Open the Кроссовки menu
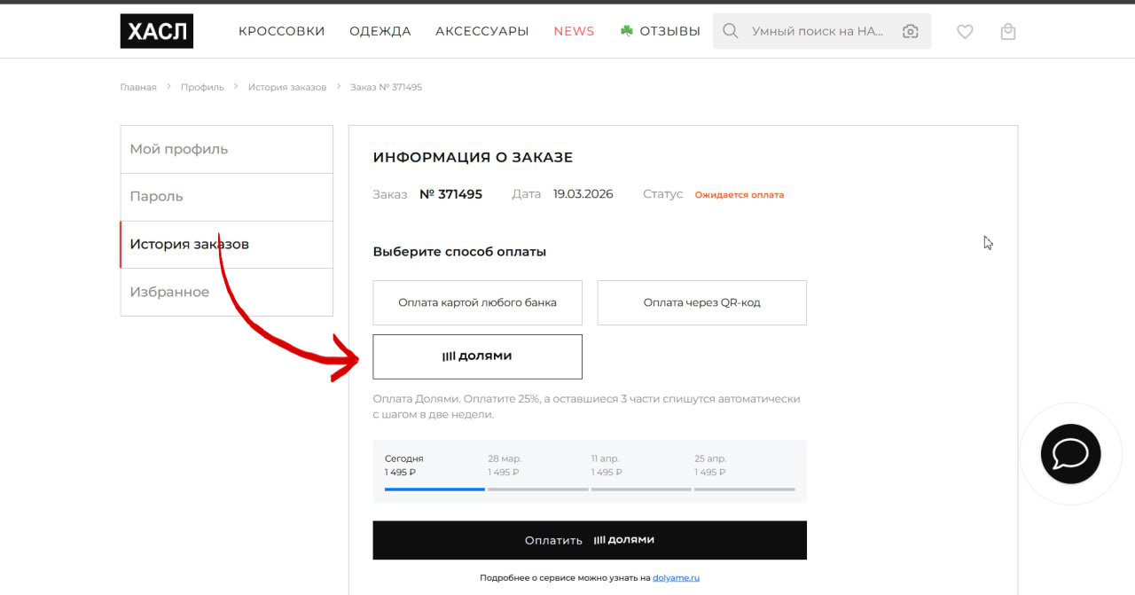This screenshot has width=1135, height=595. pyautogui.click(x=281, y=31)
